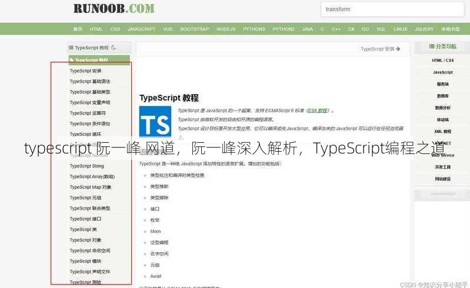Click the 泛型编程 bullet text
Image resolution: width=470 pixels, height=288 pixels.
point(159,243)
